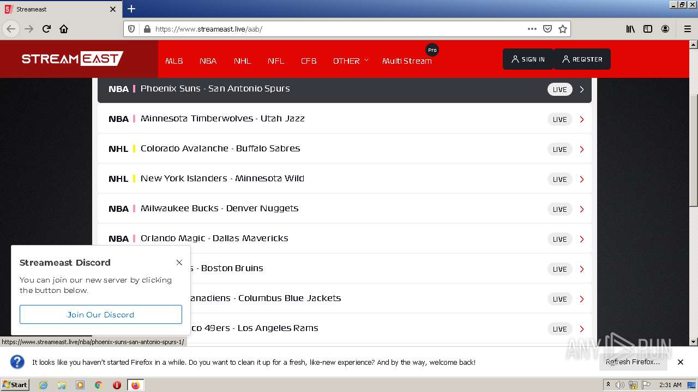Image resolution: width=698 pixels, height=392 pixels.
Task: Click the Streameast logo
Action: pyautogui.click(x=73, y=58)
